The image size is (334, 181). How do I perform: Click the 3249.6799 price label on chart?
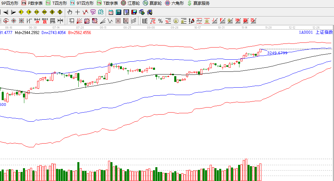277,53
